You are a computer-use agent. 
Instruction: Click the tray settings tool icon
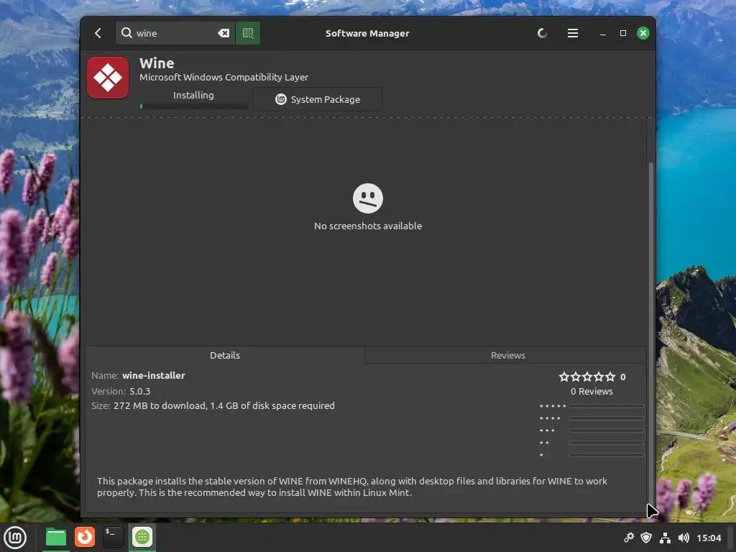pyautogui.click(x=629, y=538)
